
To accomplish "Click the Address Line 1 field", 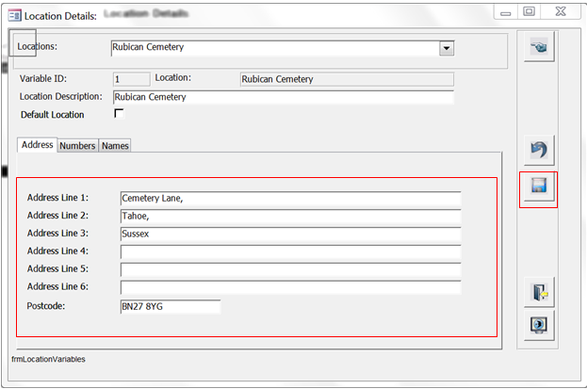I will pos(290,199).
